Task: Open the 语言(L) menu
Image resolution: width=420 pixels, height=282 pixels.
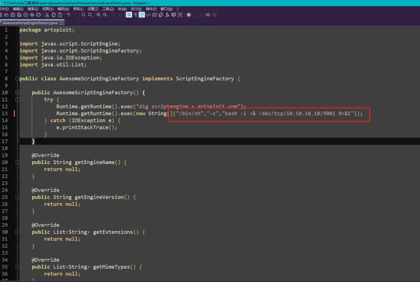Action: 78,9
